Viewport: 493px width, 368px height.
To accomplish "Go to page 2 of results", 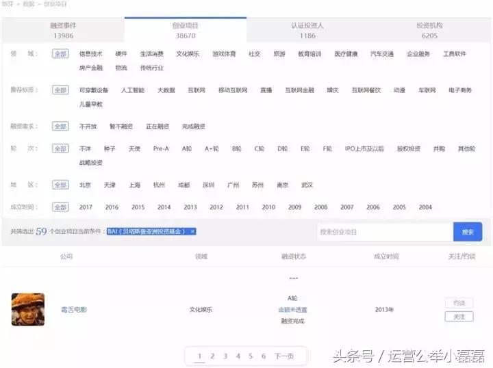I will coord(212,356).
